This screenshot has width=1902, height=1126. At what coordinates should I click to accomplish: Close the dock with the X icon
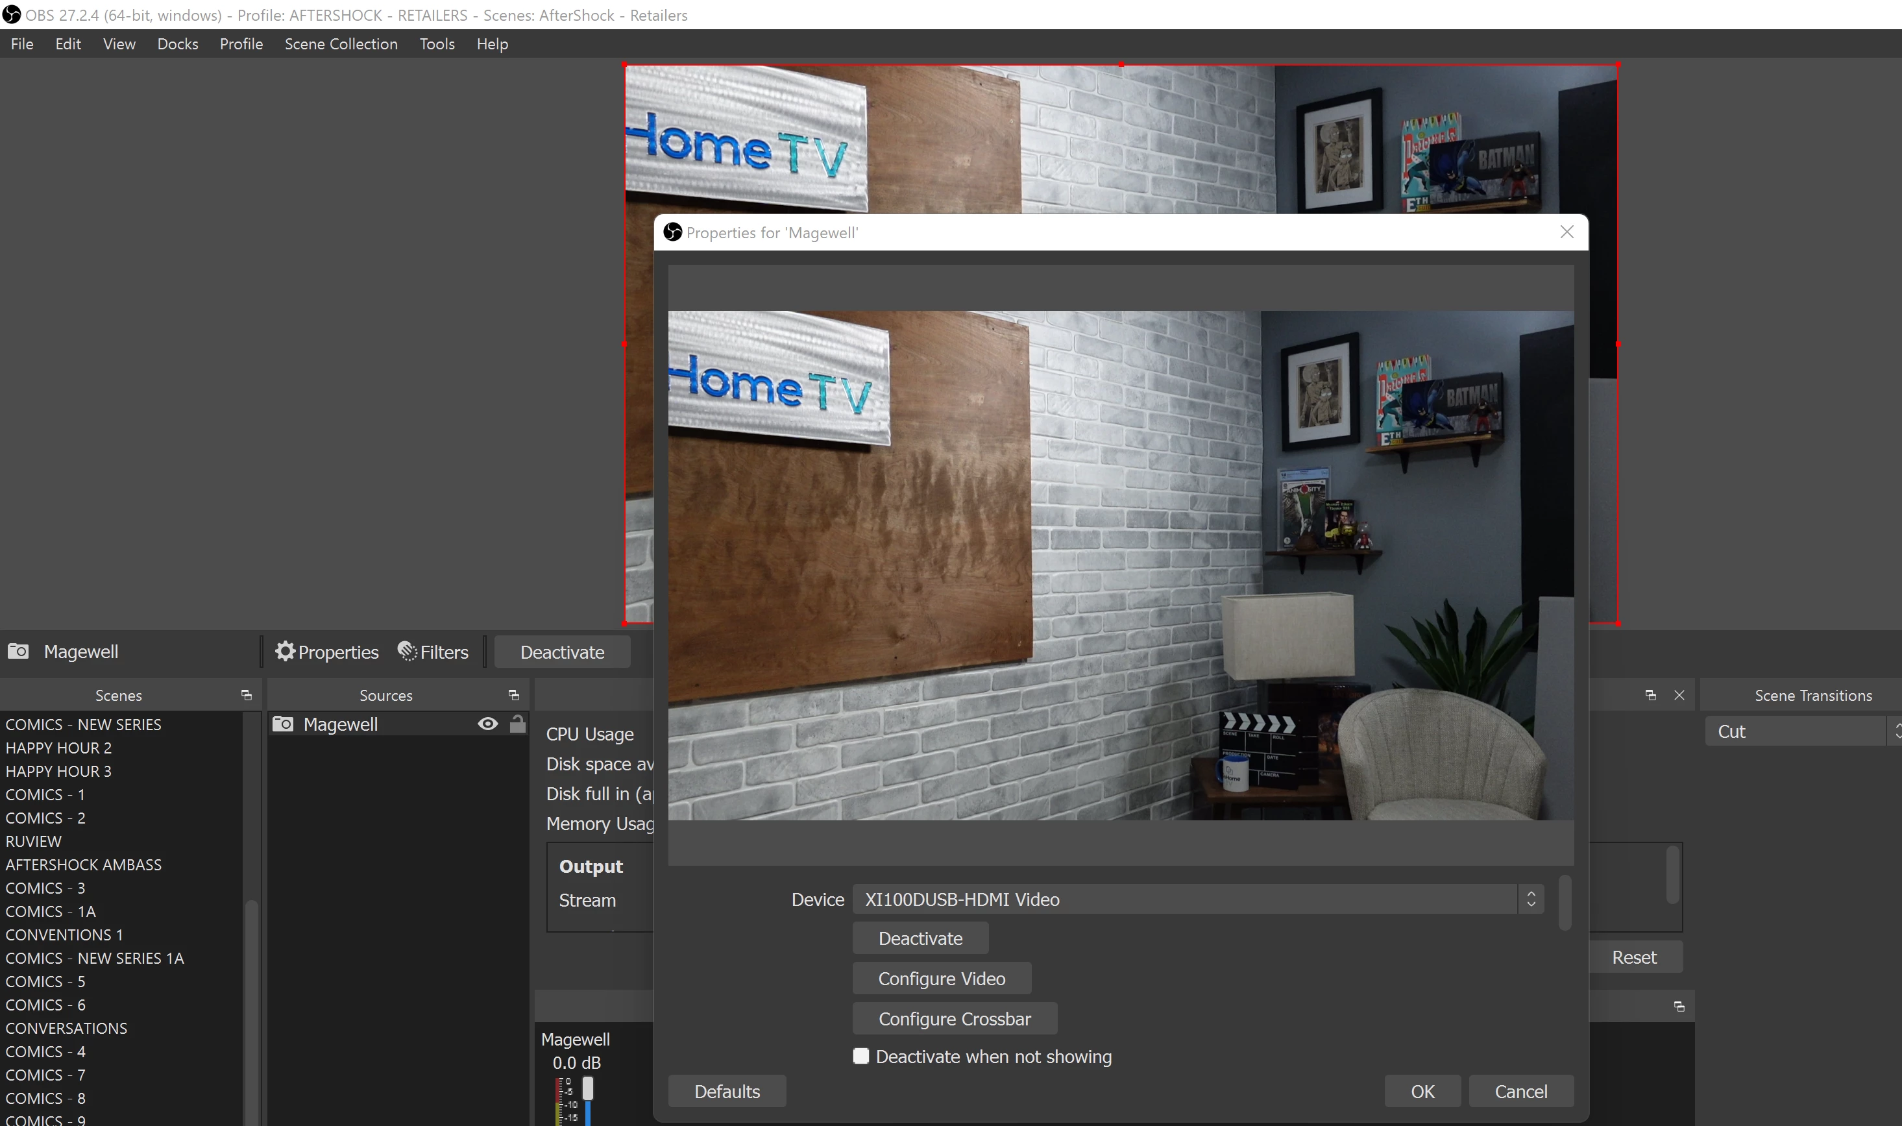click(1679, 695)
